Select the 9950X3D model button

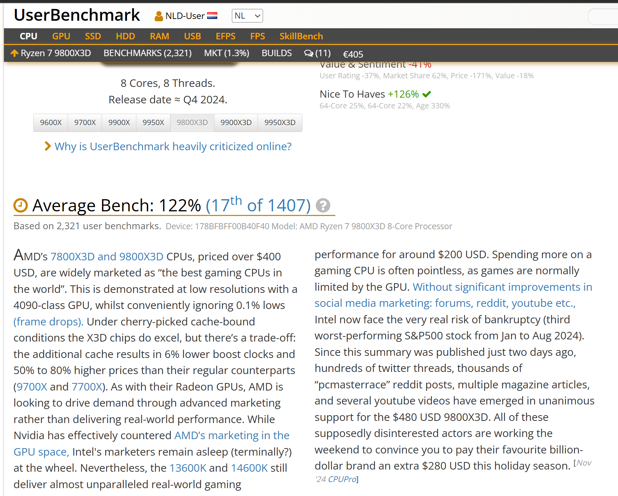pyautogui.click(x=280, y=123)
